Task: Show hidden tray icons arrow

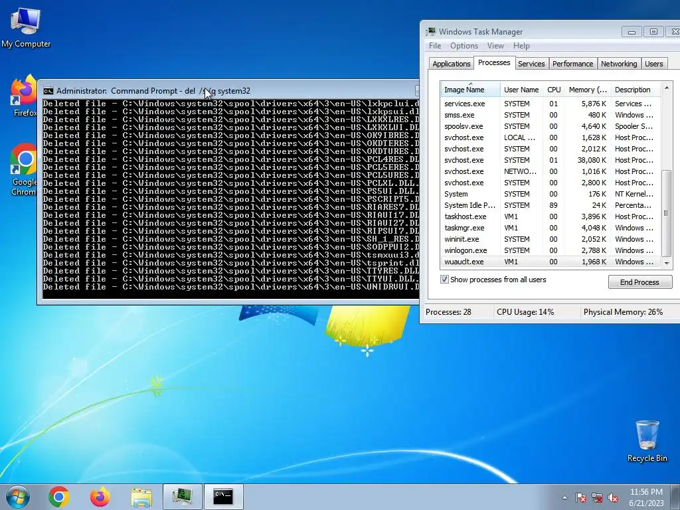Action: tap(564, 497)
